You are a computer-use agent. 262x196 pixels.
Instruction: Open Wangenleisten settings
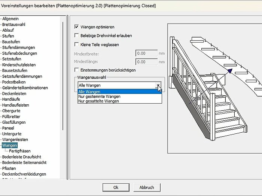click(x=15, y=139)
